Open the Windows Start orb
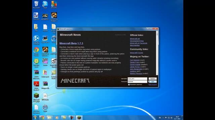This screenshot has height=120, width=215. tap(35, 118)
